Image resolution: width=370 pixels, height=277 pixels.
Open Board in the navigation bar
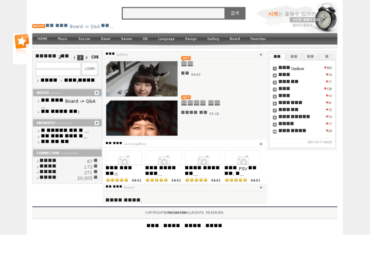[235, 39]
